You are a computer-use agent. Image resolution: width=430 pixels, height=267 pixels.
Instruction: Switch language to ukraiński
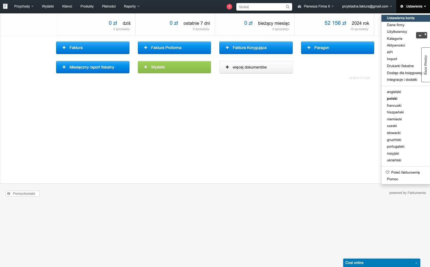coord(405,160)
